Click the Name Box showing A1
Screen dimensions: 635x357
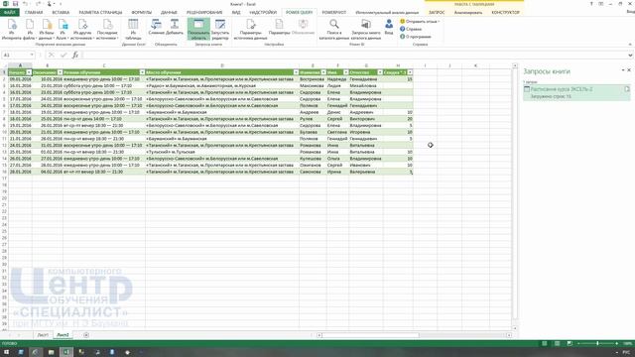[16, 56]
